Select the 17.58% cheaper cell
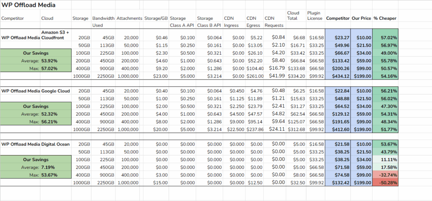This screenshot has width=432, height=201. [x=385, y=167]
